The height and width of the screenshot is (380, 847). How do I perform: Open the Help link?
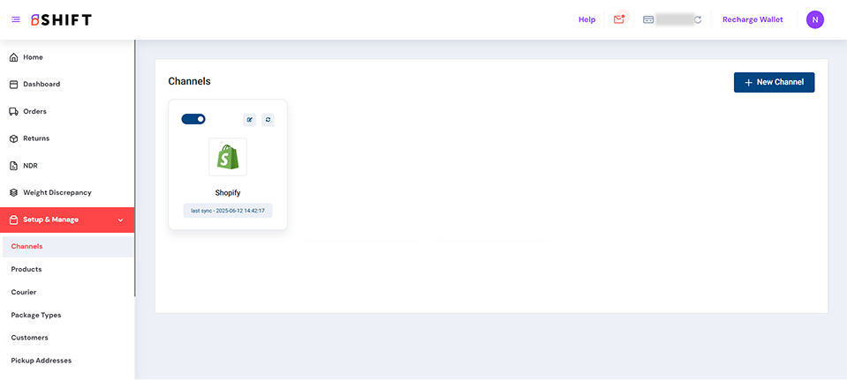click(x=586, y=19)
